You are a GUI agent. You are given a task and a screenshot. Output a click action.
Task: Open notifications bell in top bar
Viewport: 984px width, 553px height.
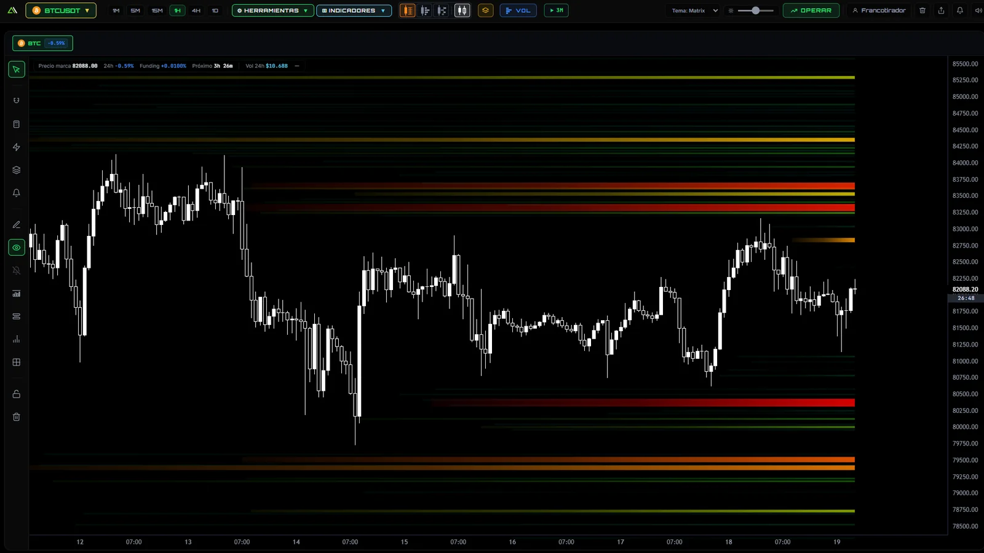(x=959, y=10)
